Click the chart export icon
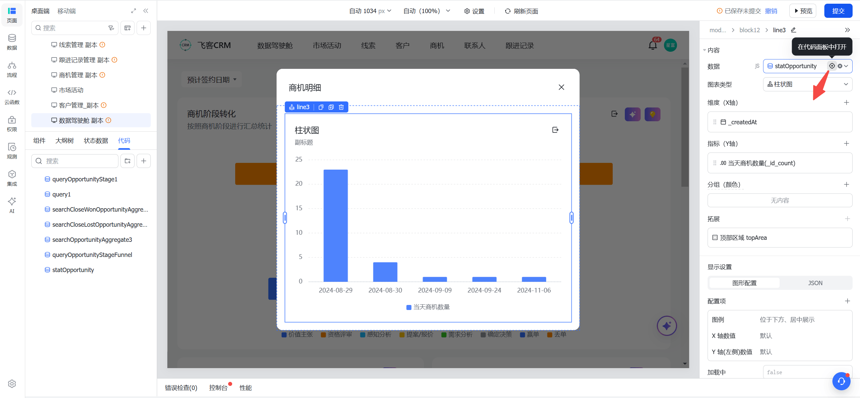The height and width of the screenshot is (398, 860). [x=555, y=130]
